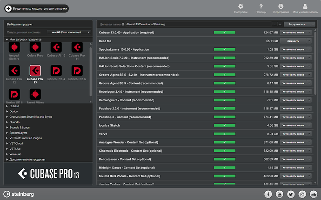
Task: Expand Дополнительные продукты category
Action: tap(7, 159)
